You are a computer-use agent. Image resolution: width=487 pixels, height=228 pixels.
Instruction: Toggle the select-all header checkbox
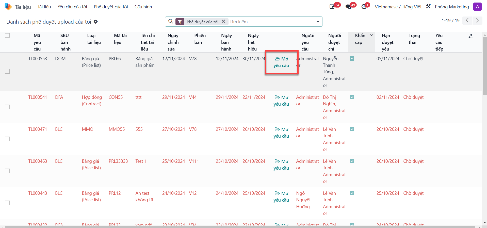pyautogui.click(x=7, y=35)
